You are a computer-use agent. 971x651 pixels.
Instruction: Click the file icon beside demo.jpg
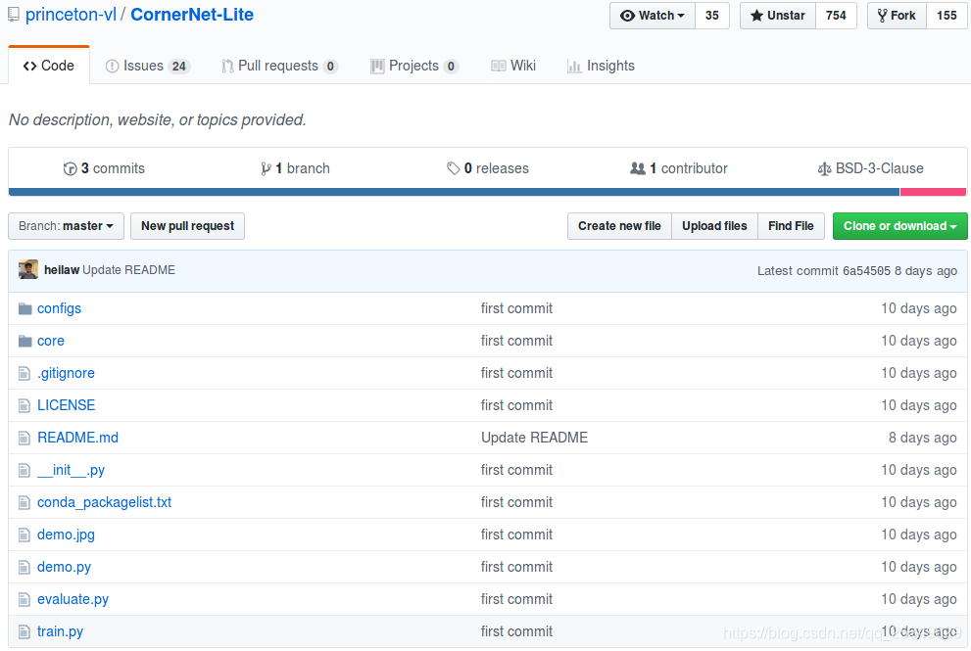click(24, 535)
